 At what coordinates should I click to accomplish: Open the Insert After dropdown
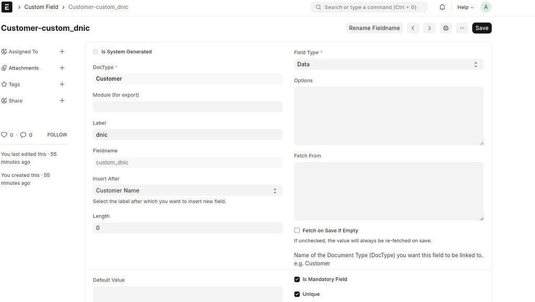pos(187,191)
